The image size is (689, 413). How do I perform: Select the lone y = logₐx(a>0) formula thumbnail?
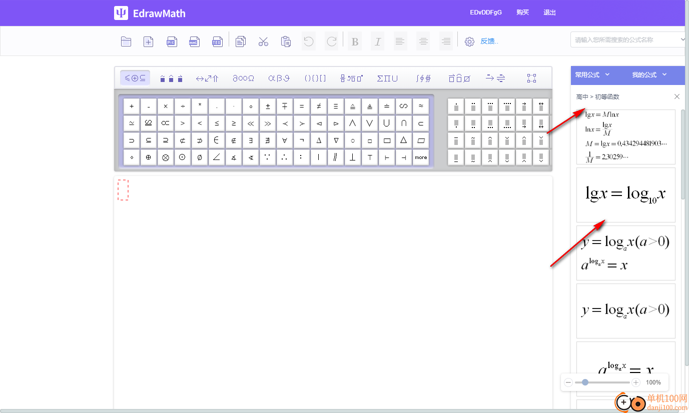tap(626, 311)
